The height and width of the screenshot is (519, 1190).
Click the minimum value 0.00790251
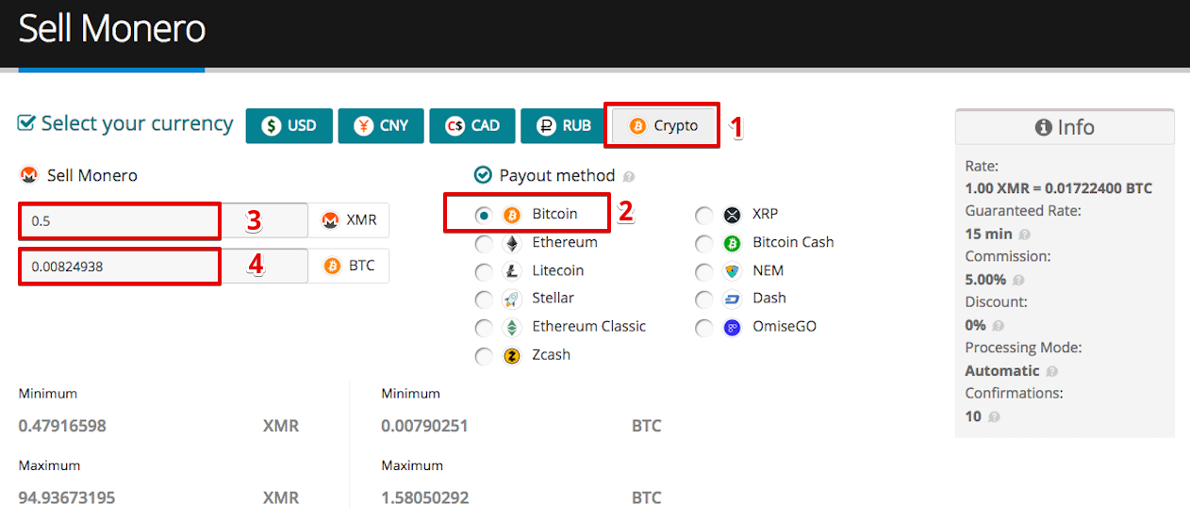pyautogui.click(x=424, y=426)
